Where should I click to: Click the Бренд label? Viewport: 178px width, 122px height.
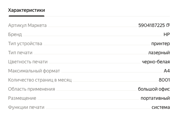coord(15,34)
